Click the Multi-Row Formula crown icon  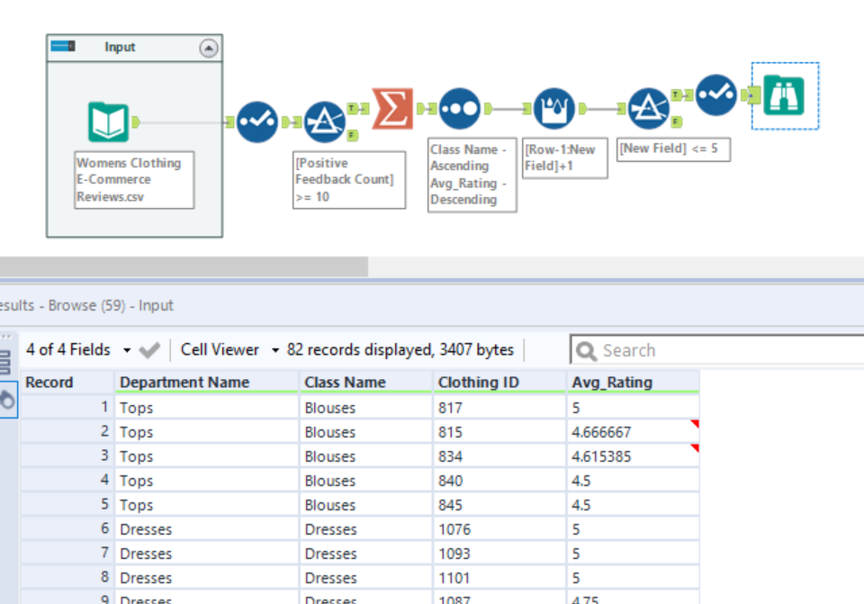[553, 109]
